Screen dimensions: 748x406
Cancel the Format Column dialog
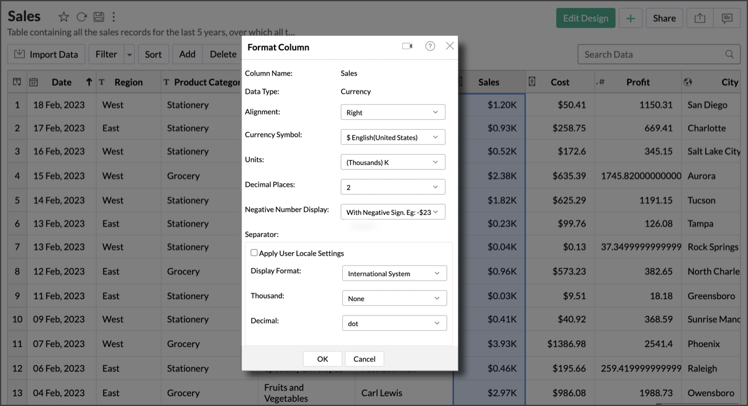(364, 359)
